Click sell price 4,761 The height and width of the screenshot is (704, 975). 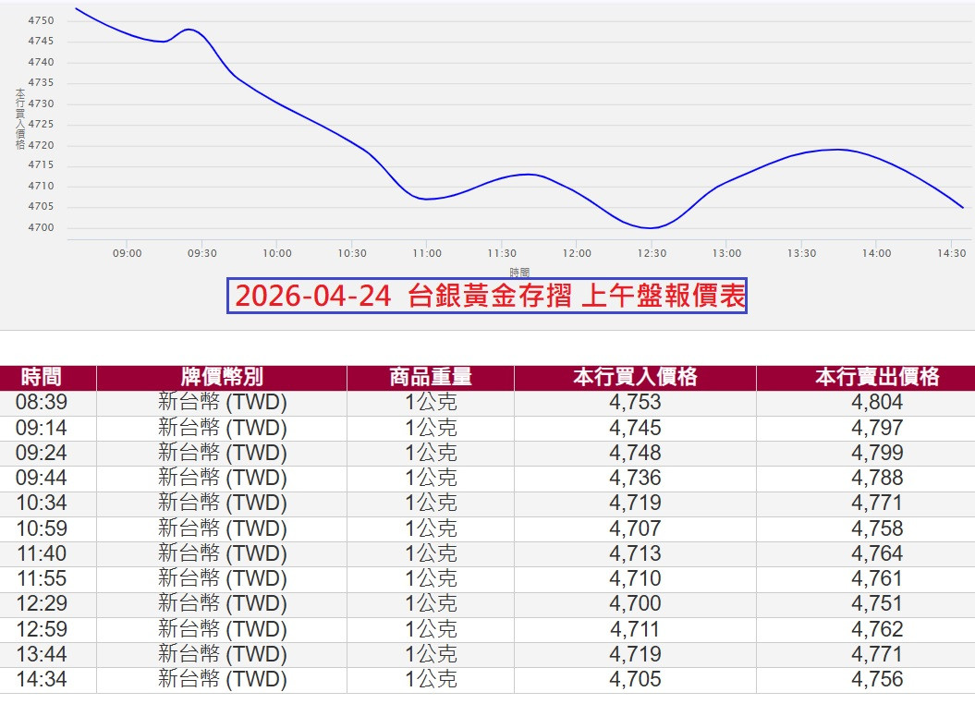(x=877, y=578)
